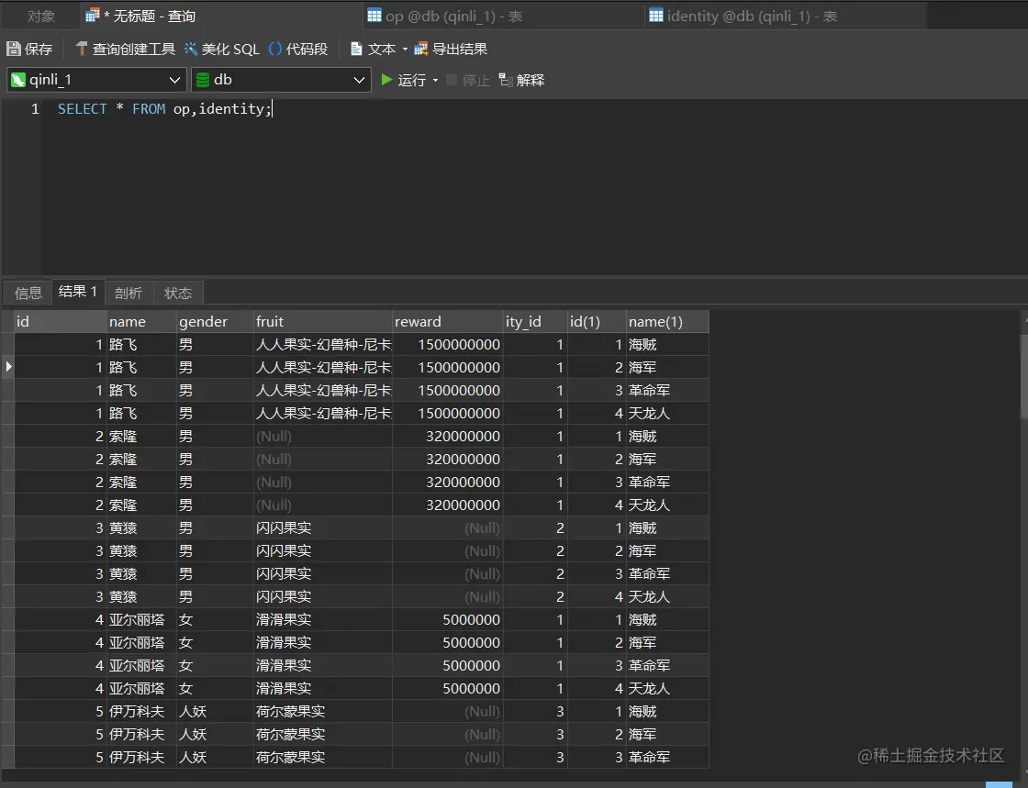This screenshot has height=788, width=1028.
Task: Click 闪闪果实 cell in 黄猿 row with 海军
Action: 322,551
